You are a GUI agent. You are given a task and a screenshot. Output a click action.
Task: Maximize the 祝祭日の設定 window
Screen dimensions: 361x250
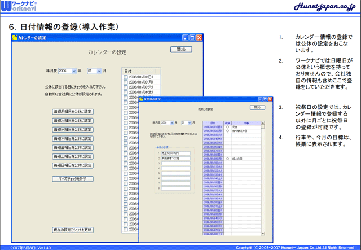pyautogui.click(x=263, y=99)
